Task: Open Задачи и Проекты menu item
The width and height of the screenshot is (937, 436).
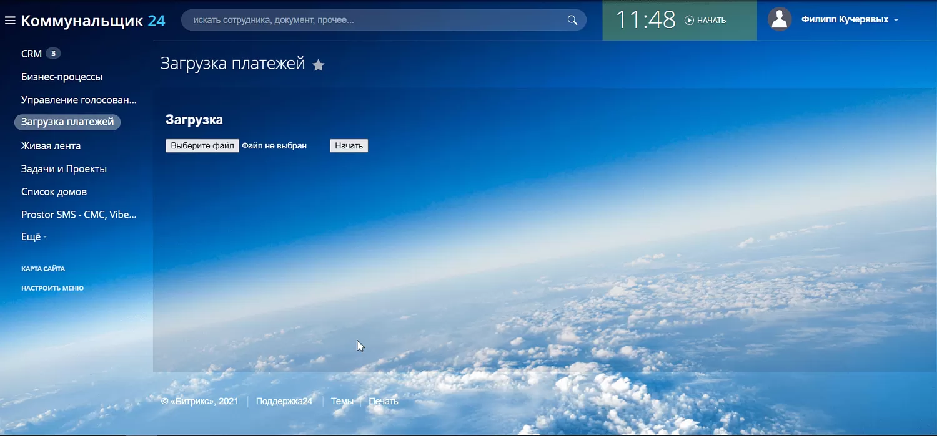Action: (x=64, y=169)
